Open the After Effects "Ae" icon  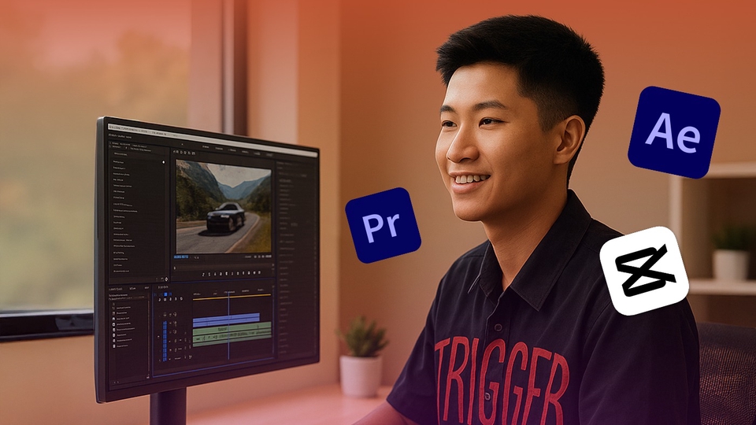[673, 132]
